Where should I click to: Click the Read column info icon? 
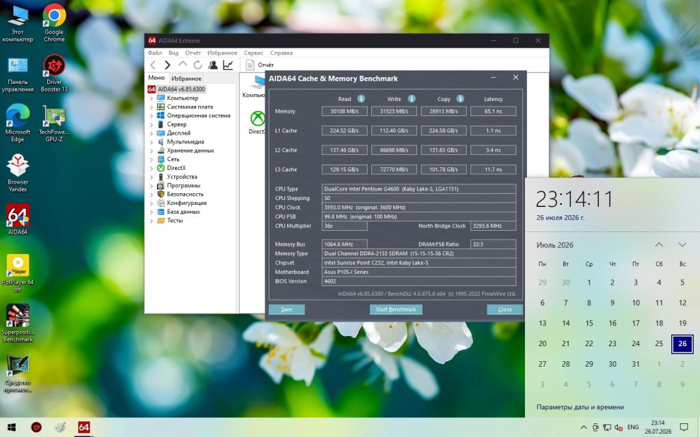click(361, 98)
